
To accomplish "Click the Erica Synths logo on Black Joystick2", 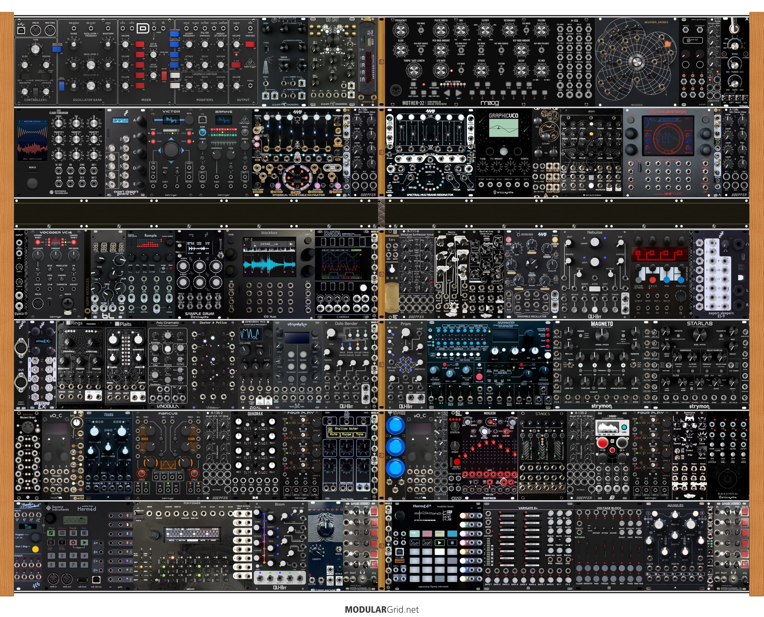I will click(x=728, y=498).
